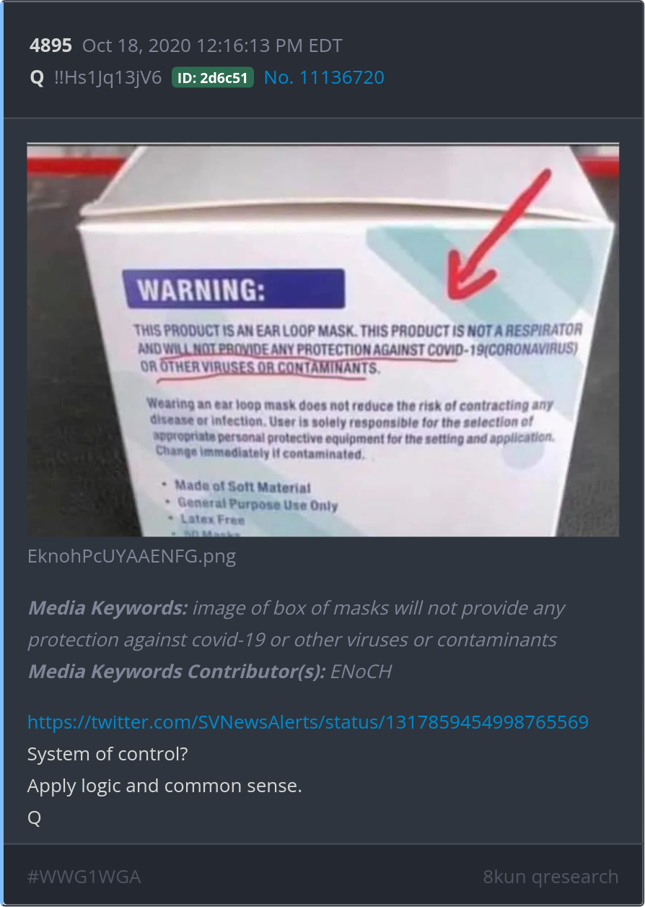Open the mask box warning image
The width and height of the screenshot is (645, 907).
tap(322, 339)
